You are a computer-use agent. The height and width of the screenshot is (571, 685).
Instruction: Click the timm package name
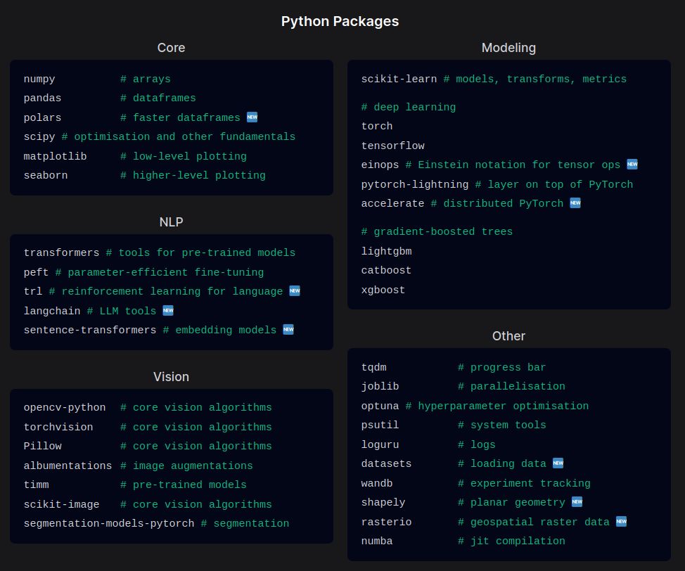37,485
